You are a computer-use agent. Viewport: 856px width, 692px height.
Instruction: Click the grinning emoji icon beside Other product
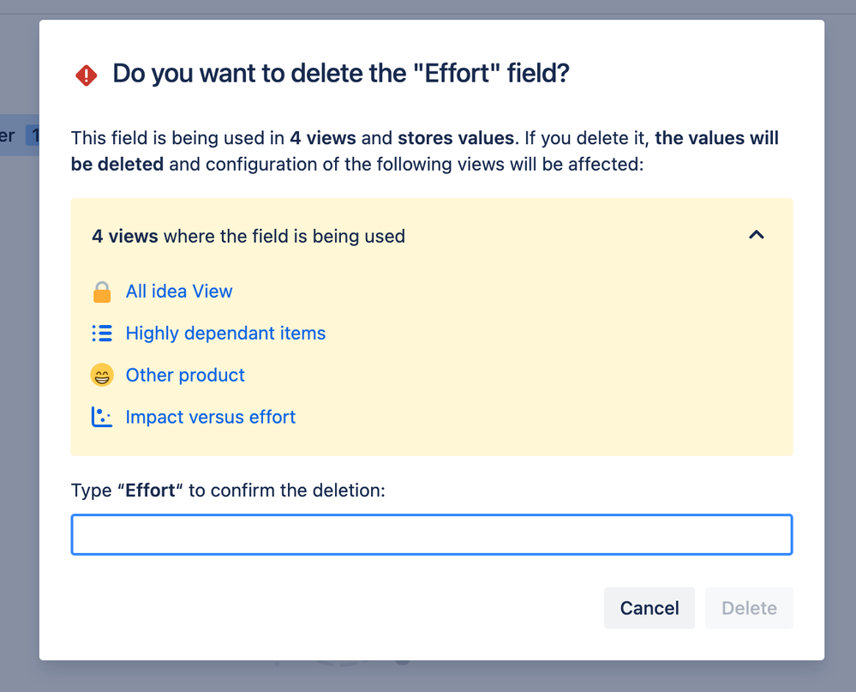(x=102, y=376)
